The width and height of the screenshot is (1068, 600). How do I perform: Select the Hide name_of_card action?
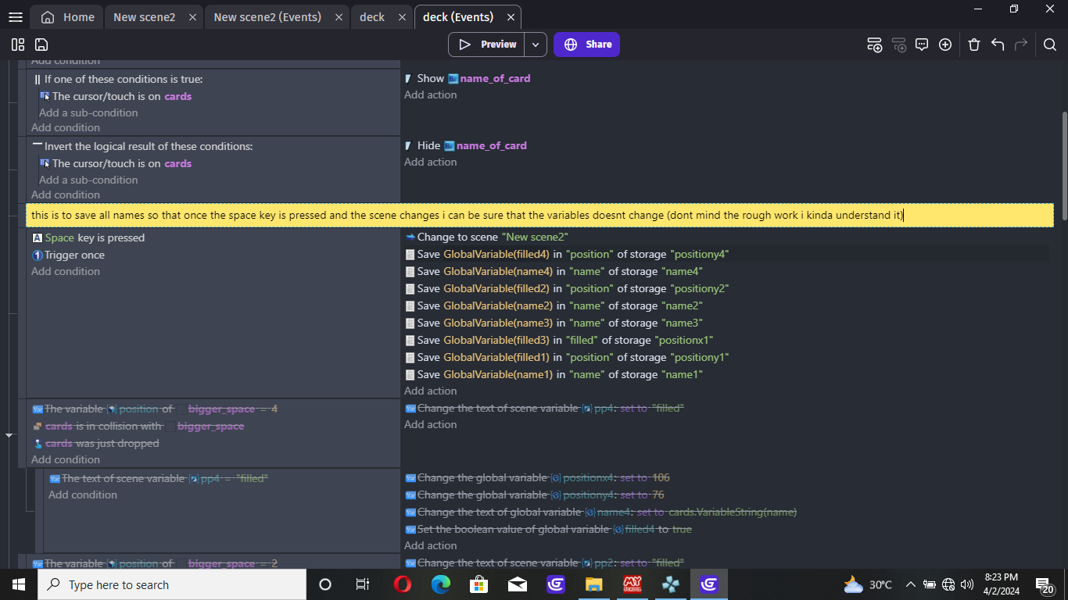tap(466, 146)
